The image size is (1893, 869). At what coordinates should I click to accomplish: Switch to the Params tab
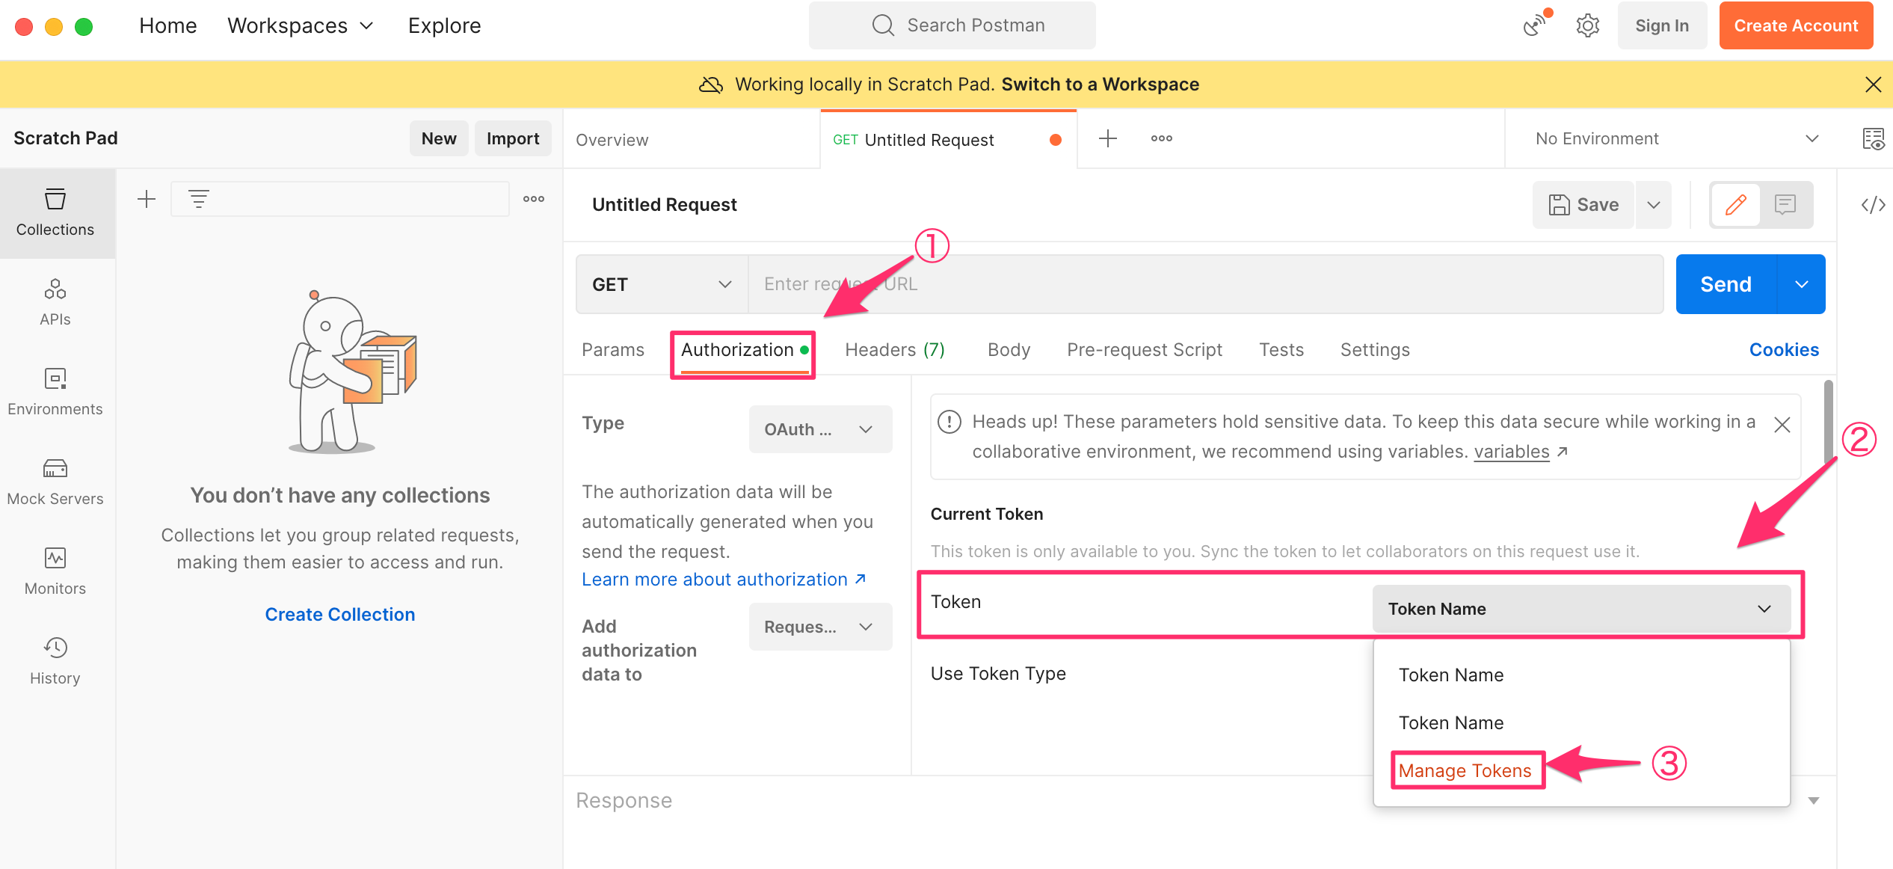tap(613, 350)
